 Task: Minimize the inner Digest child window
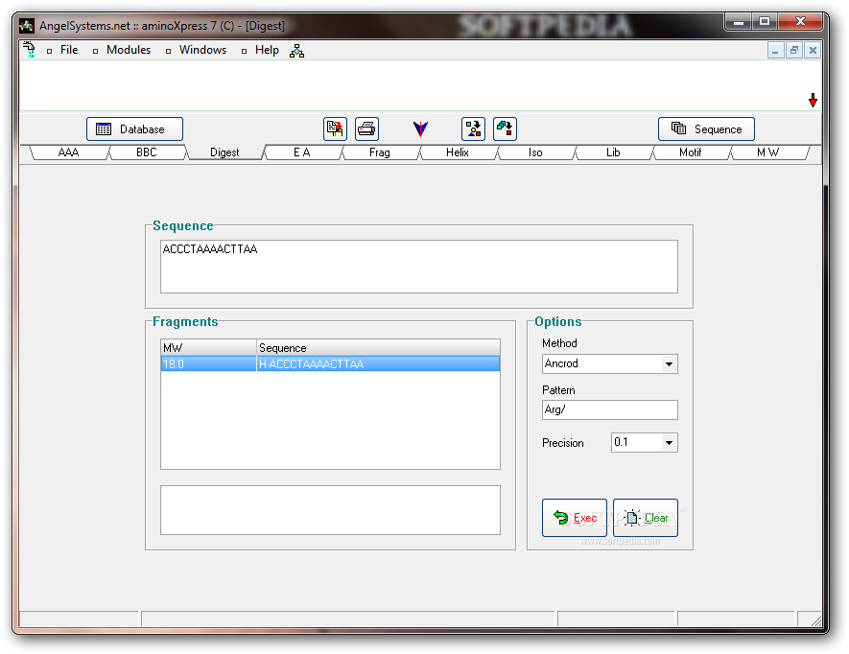[x=775, y=51]
